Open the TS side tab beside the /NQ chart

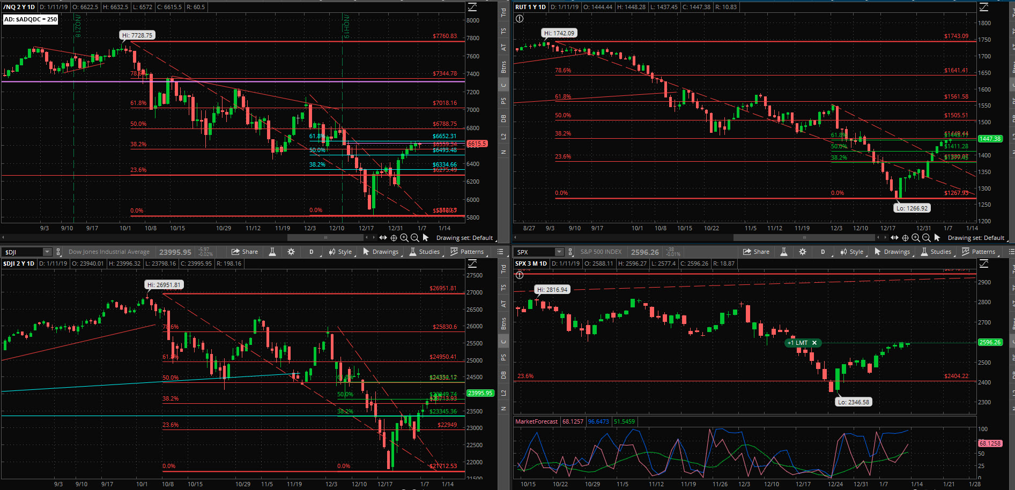[503, 32]
